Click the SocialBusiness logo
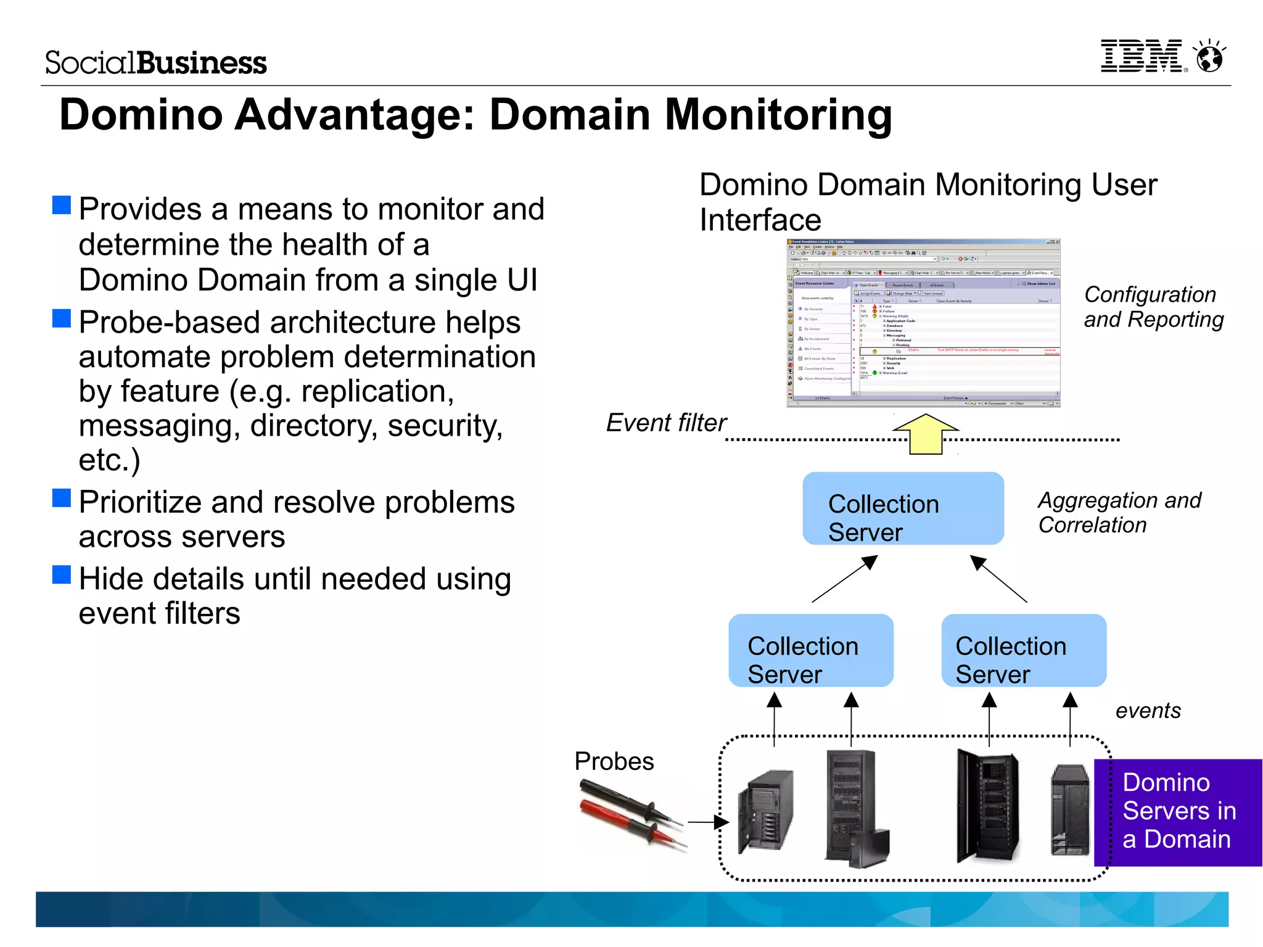 [156, 62]
